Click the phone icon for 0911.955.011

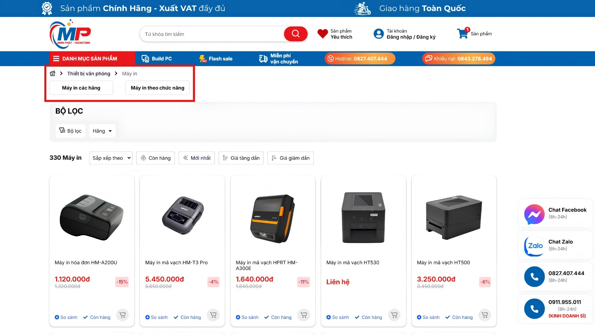coord(534,309)
